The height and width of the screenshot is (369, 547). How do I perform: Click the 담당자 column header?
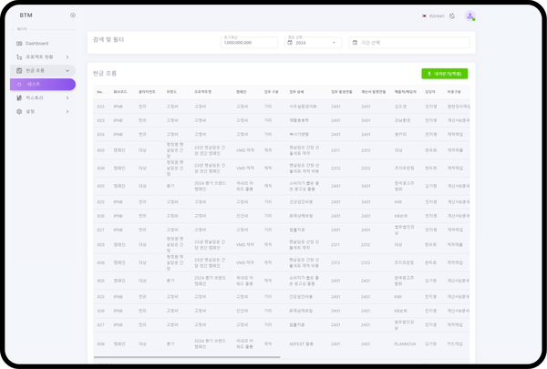(429, 92)
